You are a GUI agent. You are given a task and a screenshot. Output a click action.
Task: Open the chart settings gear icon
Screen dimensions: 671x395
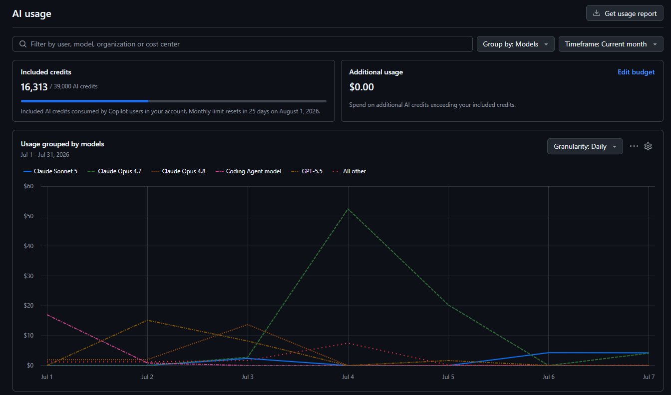648,146
